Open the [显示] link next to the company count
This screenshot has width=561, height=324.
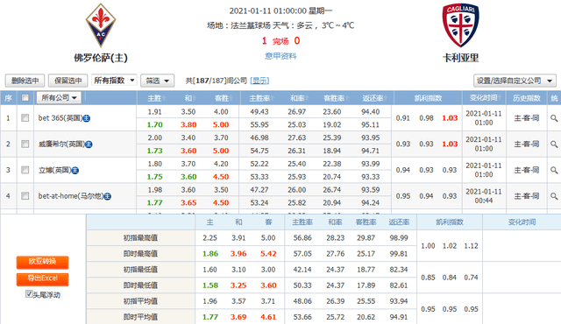click(x=259, y=81)
